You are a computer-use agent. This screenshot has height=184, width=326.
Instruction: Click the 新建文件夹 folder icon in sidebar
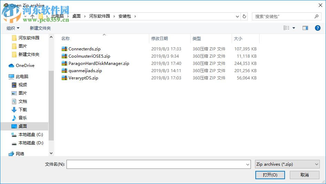click(14, 55)
